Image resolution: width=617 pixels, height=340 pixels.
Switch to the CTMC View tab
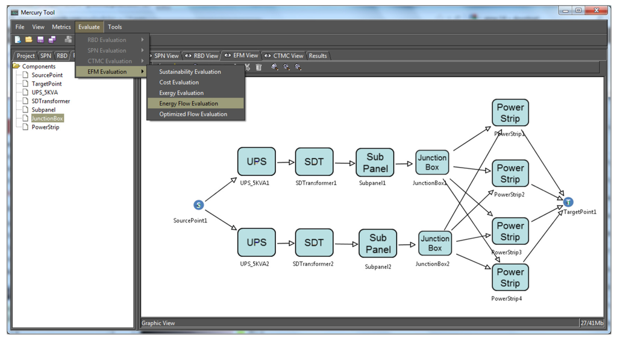tap(284, 55)
